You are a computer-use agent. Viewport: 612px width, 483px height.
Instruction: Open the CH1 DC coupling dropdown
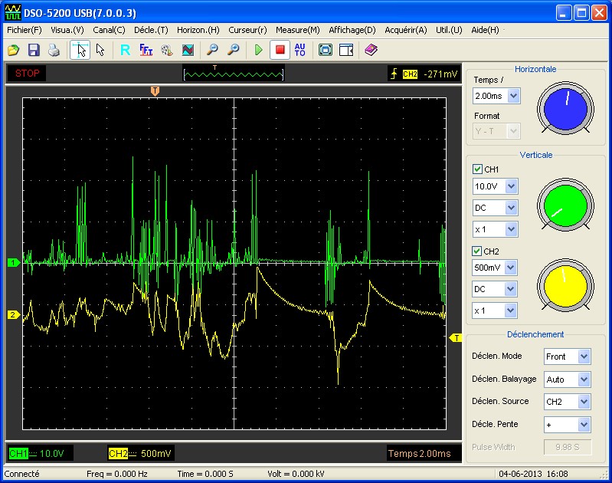pyautogui.click(x=495, y=208)
